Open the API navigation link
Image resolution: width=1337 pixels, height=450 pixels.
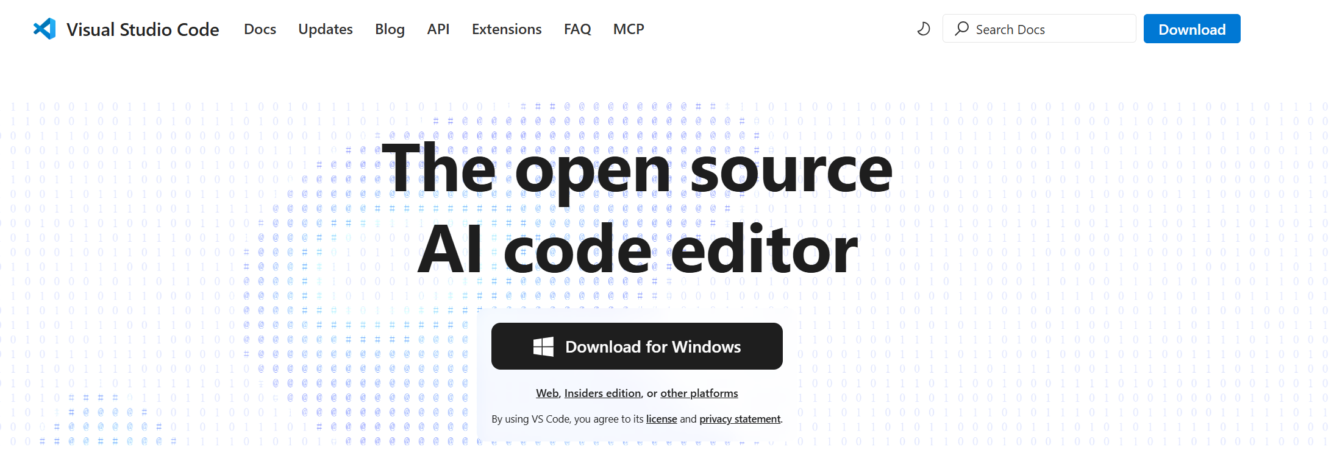pos(438,29)
